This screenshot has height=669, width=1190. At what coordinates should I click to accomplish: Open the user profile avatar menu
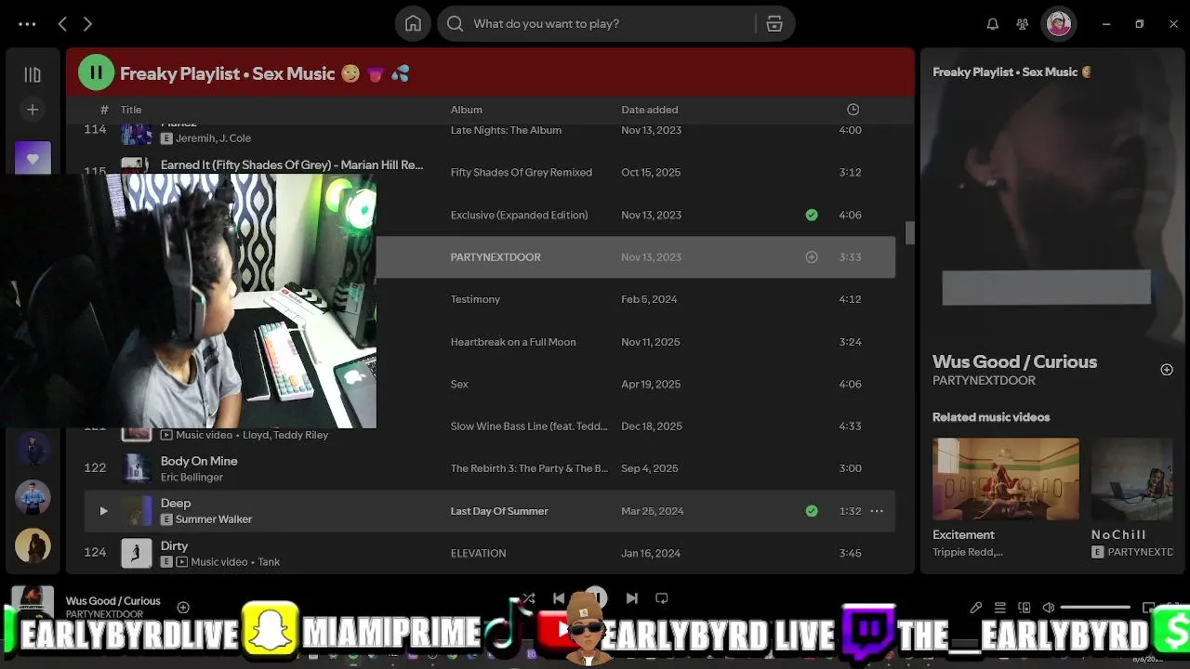[1058, 24]
